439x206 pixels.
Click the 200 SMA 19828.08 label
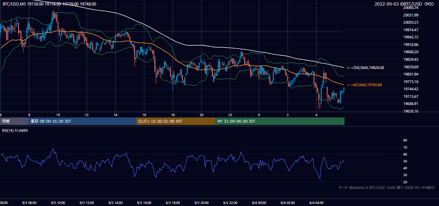tap(365, 68)
